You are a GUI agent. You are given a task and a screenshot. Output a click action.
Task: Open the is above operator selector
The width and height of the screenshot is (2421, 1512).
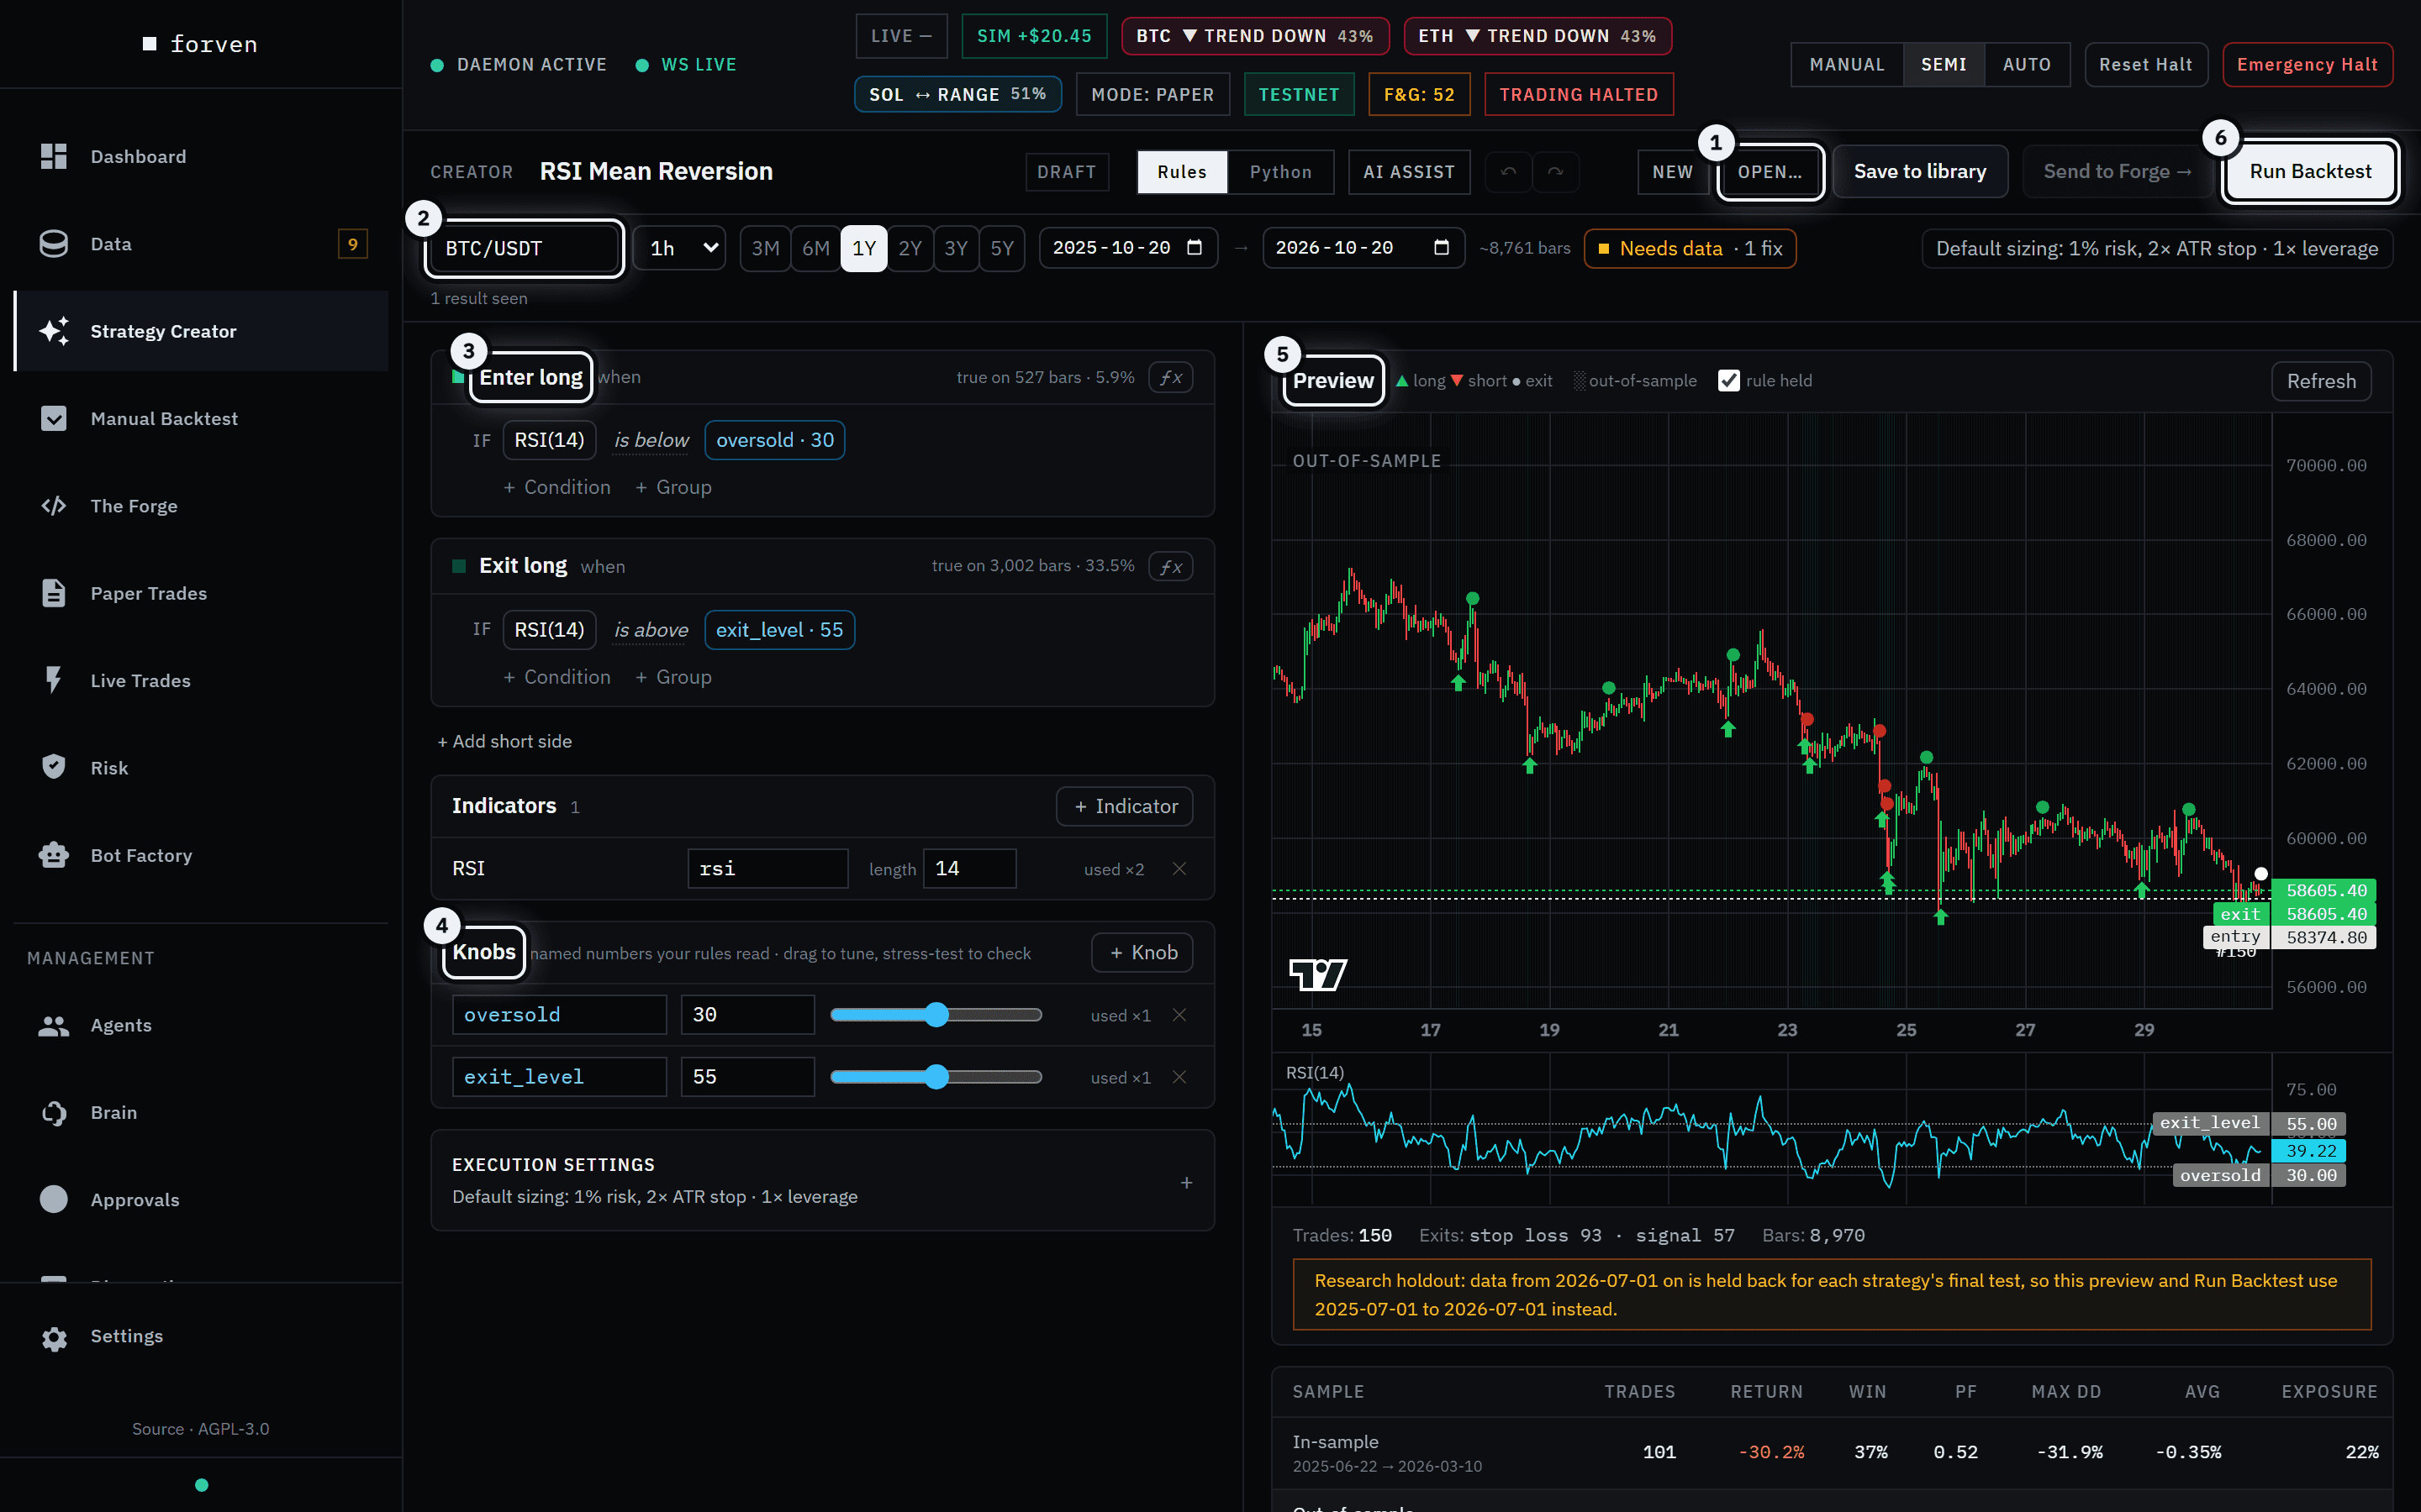(x=651, y=630)
